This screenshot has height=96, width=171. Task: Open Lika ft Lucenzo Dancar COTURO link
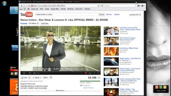[130, 80]
